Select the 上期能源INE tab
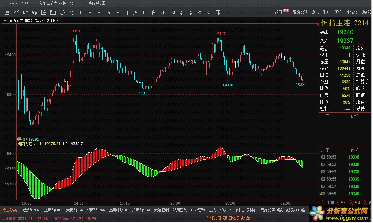This screenshot has height=223, width=373. (118, 210)
